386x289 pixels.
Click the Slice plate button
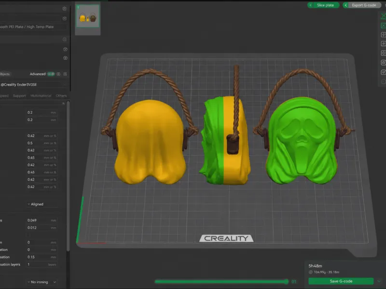[x=325, y=5]
